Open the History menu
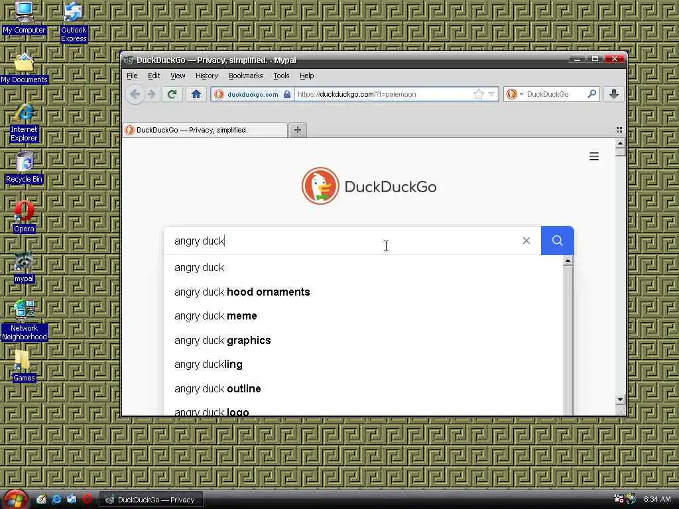The height and width of the screenshot is (509, 679). [x=207, y=76]
